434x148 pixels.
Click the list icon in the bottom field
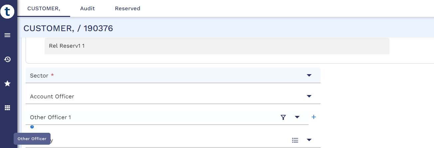click(295, 140)
